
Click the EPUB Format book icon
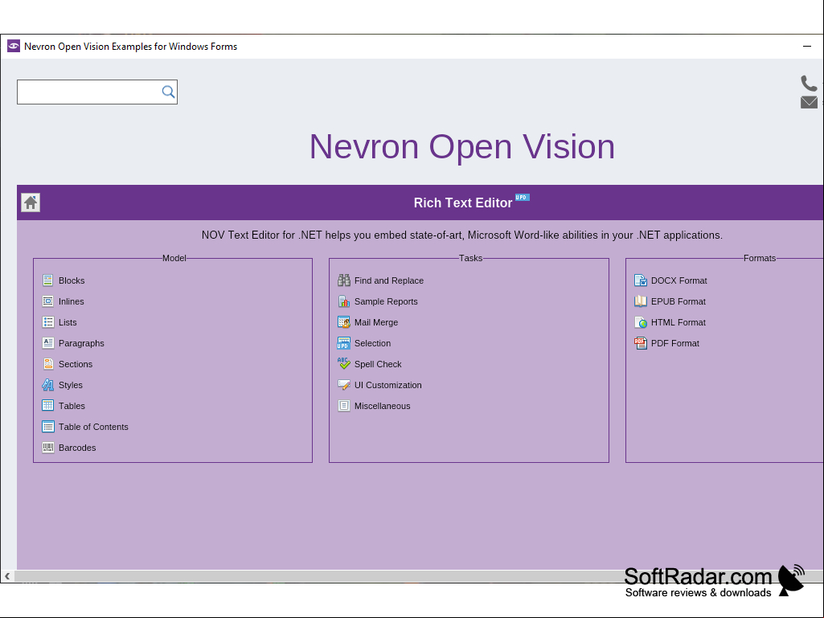641,301
